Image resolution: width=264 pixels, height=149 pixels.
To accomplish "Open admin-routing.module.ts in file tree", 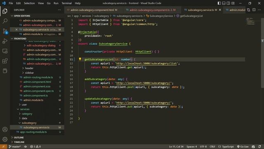I will click(38, 77).
